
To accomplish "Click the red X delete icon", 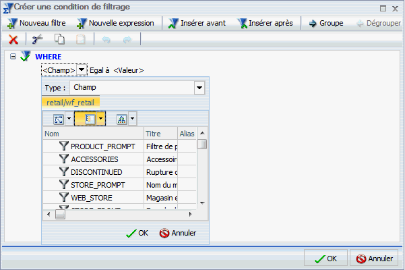I will [x=13, y=40].
